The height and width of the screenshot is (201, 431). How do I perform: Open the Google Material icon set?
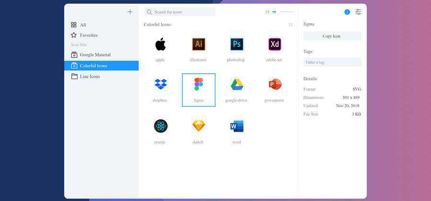(x=95, y=55)
